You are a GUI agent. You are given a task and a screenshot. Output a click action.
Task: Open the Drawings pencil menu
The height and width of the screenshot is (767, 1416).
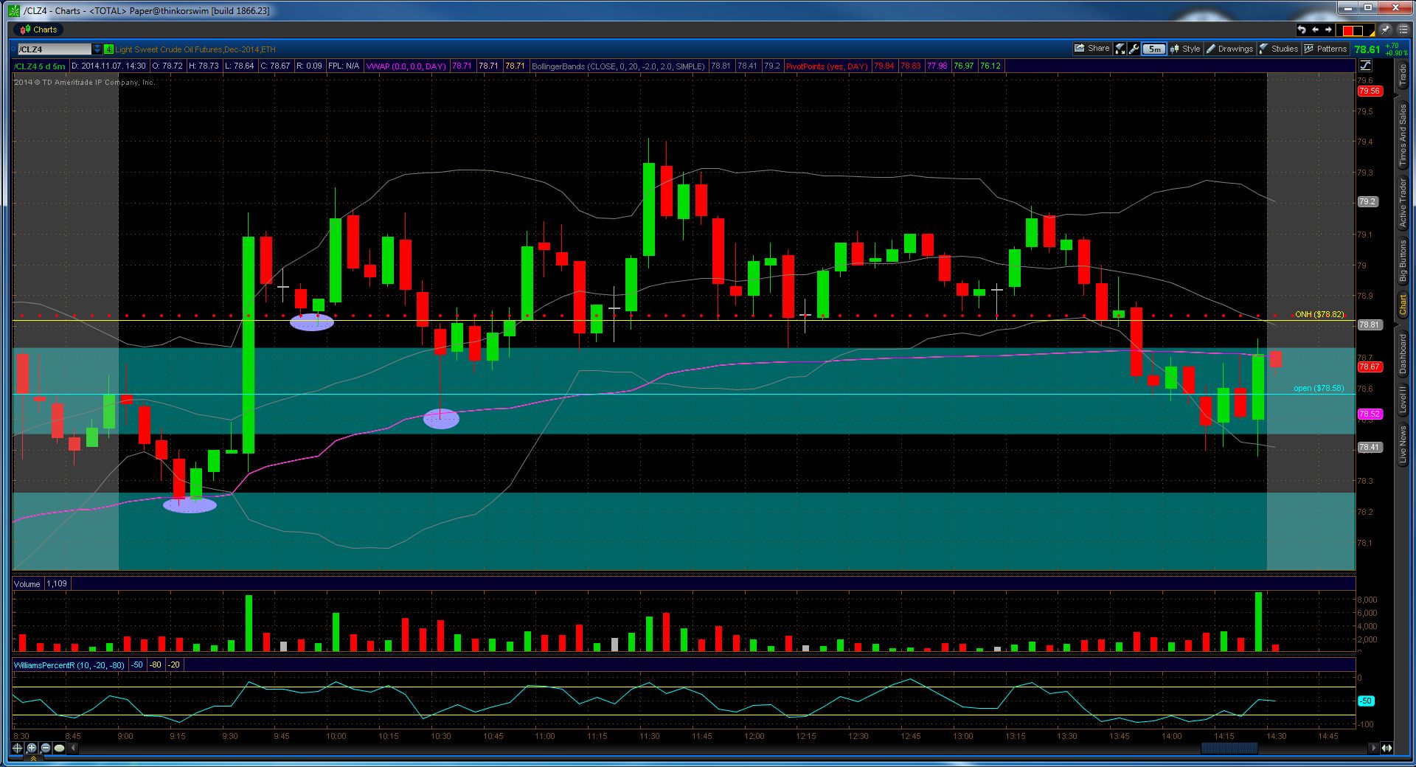pyautogui.click(x=1229, y=49)
